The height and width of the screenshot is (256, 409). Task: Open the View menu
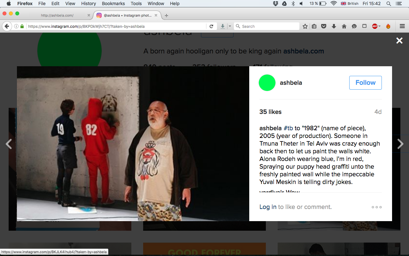point(70,4)
